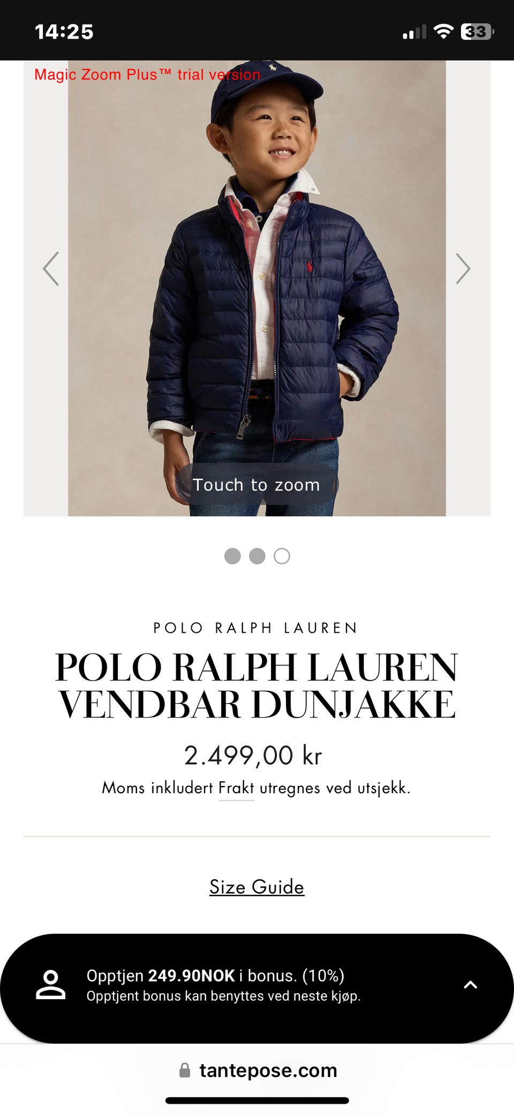This screenshot has height=1115, width=514.
Task: Tap the user profile icon in bonus bar
Action: 51,985
